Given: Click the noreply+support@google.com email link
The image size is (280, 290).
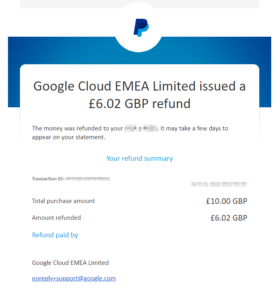Looking at the screenshot, I should [x=74, y=278].
